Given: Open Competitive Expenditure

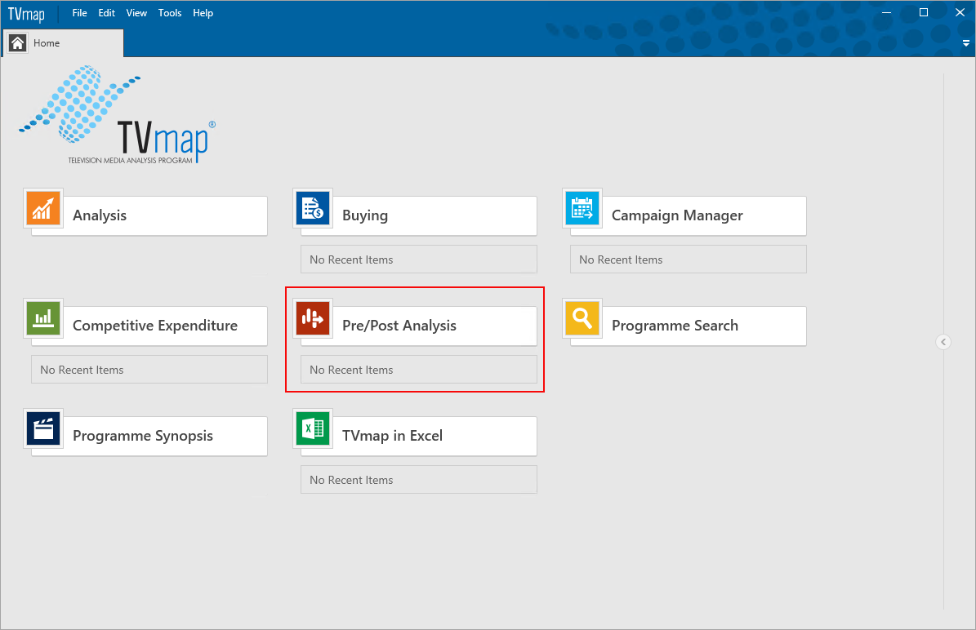Looking at the screenshot, I should [149, 326].
